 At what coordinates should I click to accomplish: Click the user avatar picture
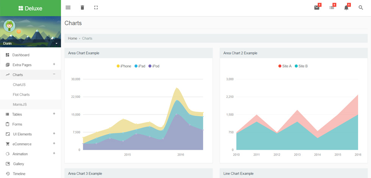point(9,26)
